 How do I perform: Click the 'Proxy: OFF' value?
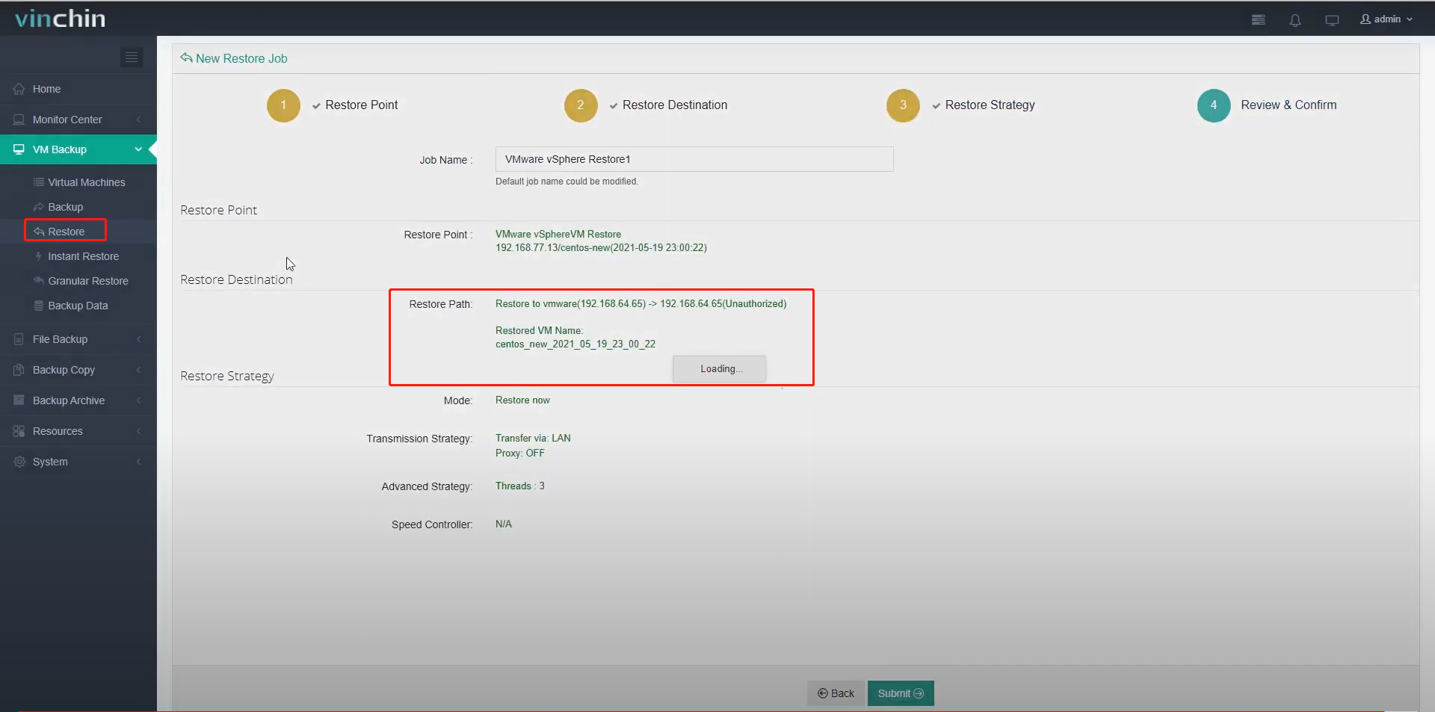tap(520, 453)
